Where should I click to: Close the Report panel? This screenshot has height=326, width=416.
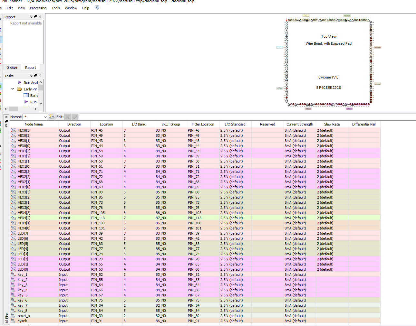40,16
